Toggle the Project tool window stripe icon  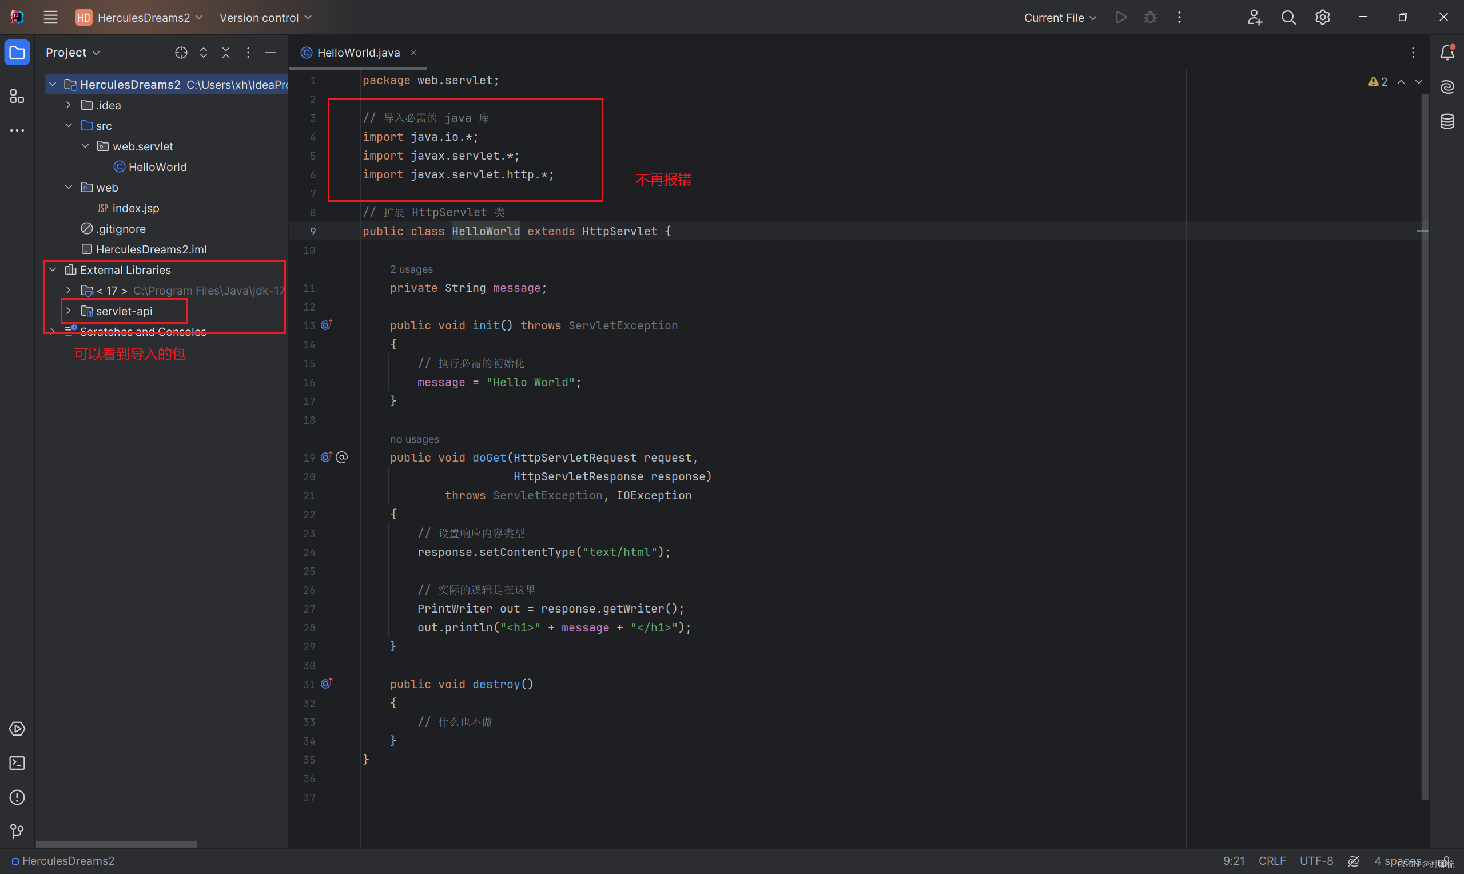pyautogui.click(x=17, y=52)
